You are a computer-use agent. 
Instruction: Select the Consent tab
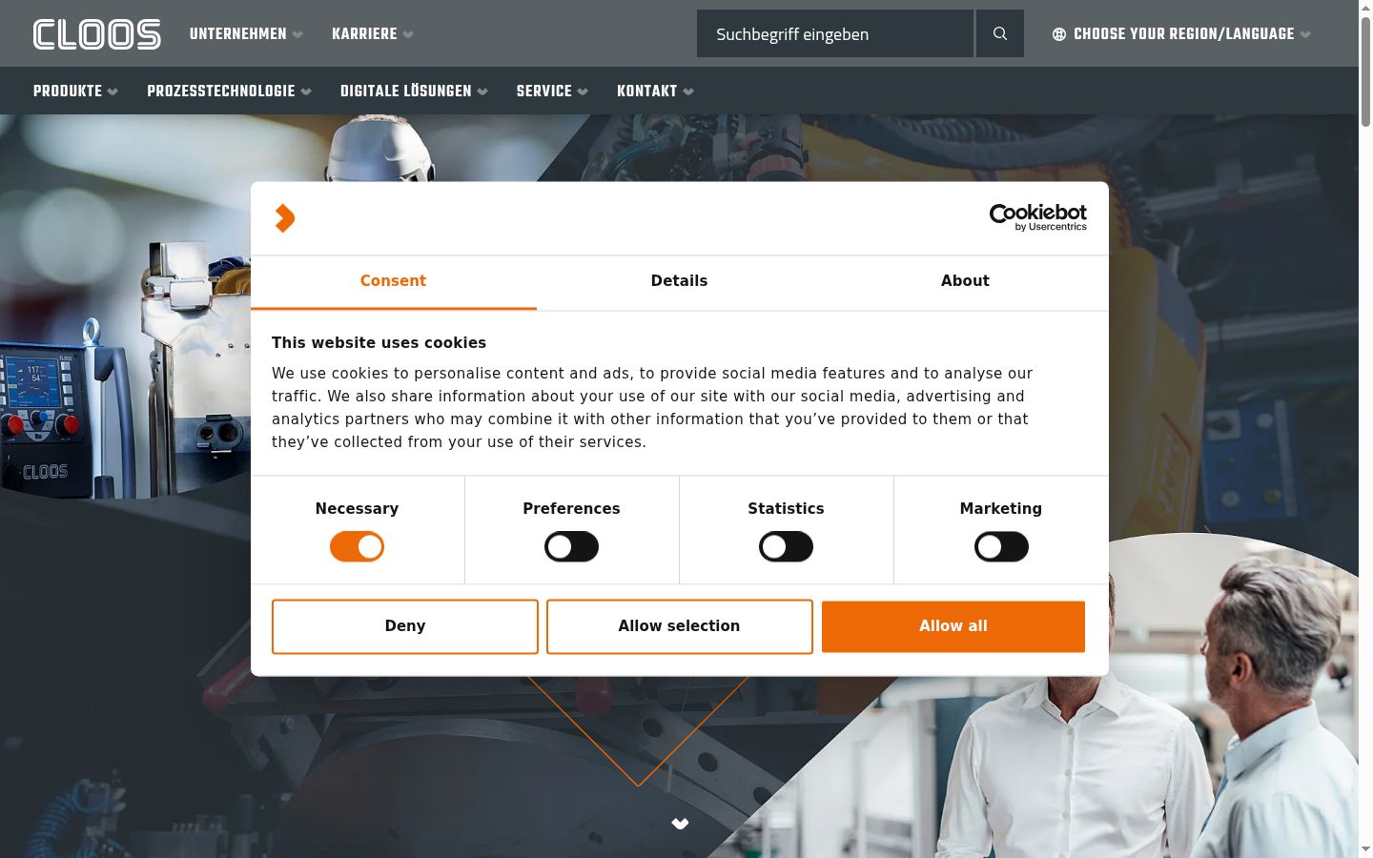pyautogui.click(x=393, y=281)
